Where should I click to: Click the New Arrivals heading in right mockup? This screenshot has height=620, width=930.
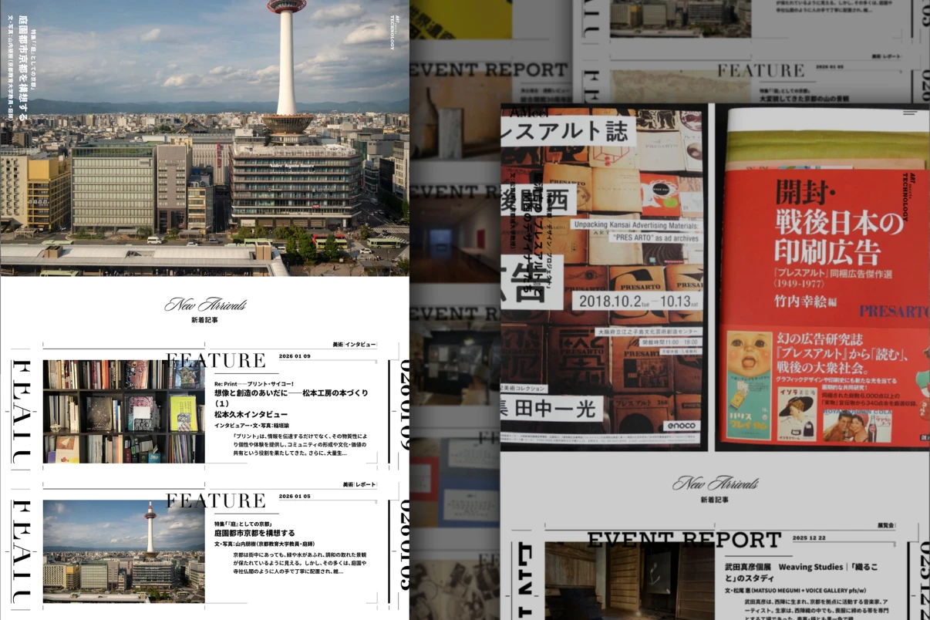coord(714,484)
